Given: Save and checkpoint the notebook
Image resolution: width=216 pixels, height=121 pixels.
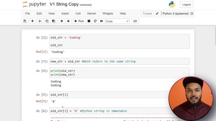Looking at the screenshot, I should coord(25,21).
